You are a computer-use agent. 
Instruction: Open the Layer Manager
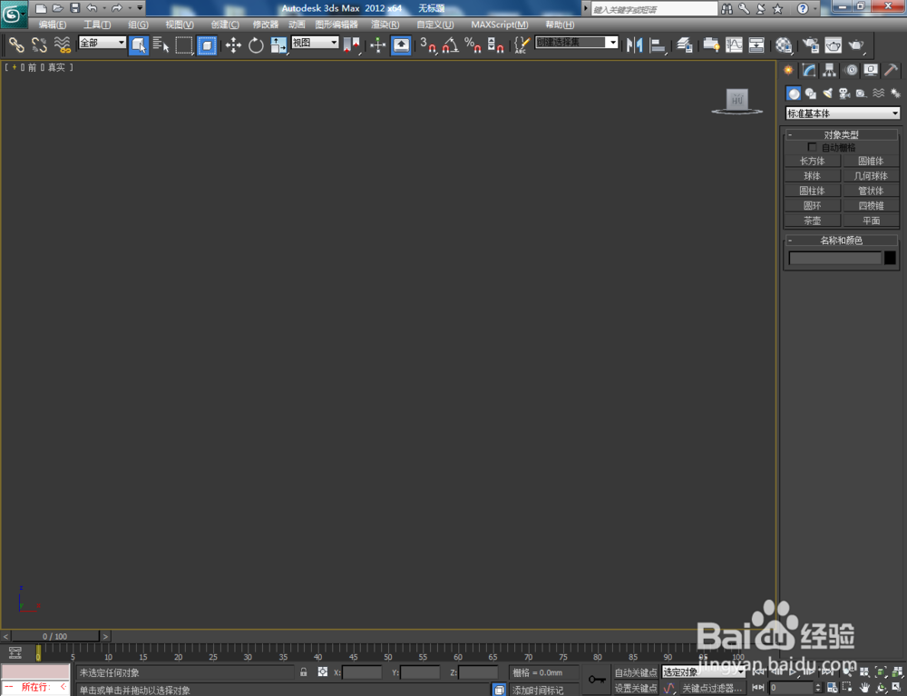684,45
